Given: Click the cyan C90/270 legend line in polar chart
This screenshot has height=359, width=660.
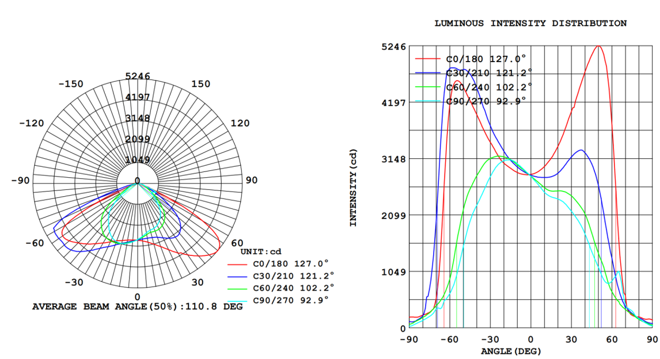Looking at the screenshot, I should (238, 301).
